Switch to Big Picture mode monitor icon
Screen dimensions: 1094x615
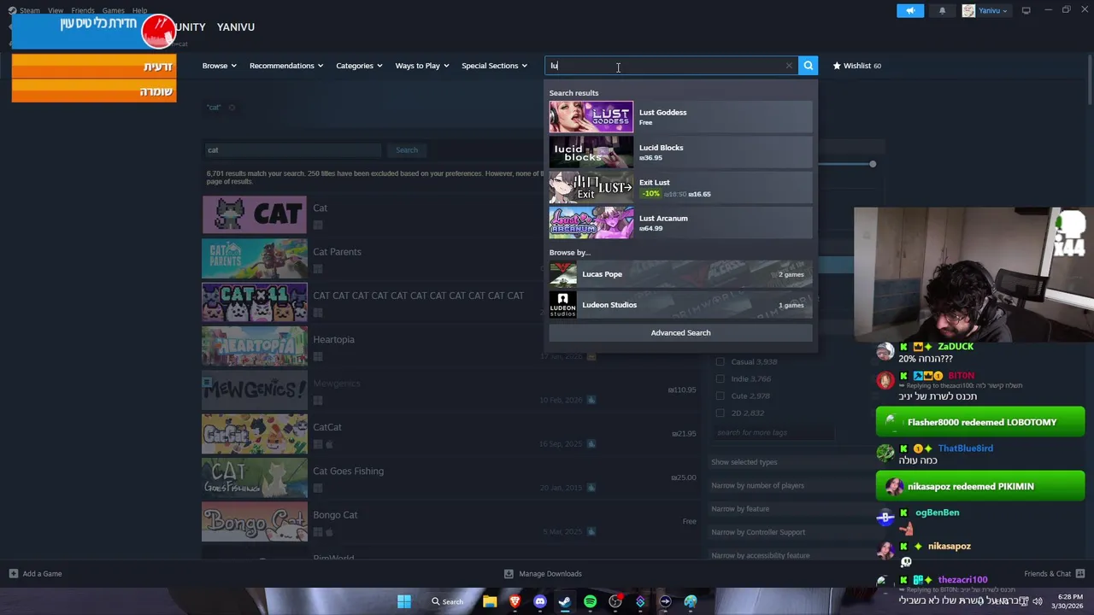pyautogui.click(x=1026, y=10)
